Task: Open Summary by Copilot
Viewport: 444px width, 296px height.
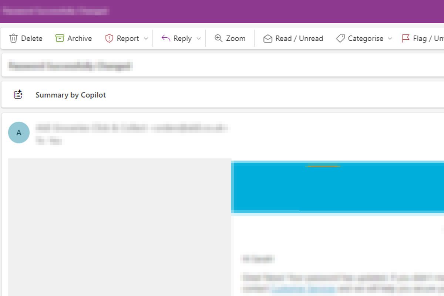Action: point(71,95)
